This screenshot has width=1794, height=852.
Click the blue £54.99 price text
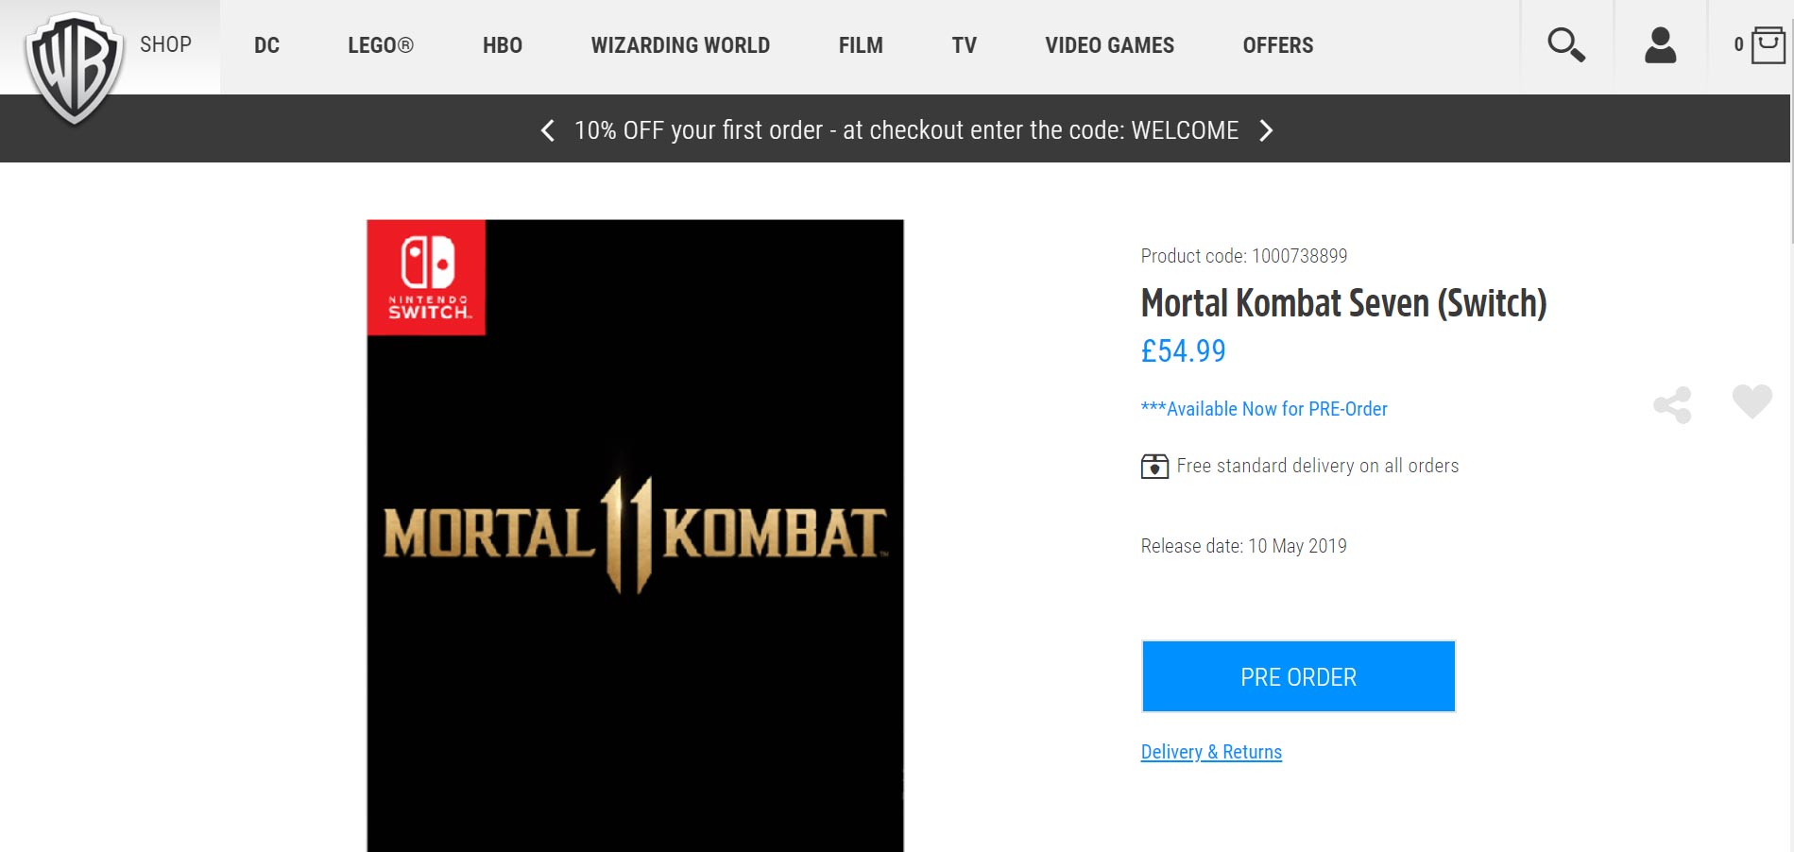click(1182, 351)
